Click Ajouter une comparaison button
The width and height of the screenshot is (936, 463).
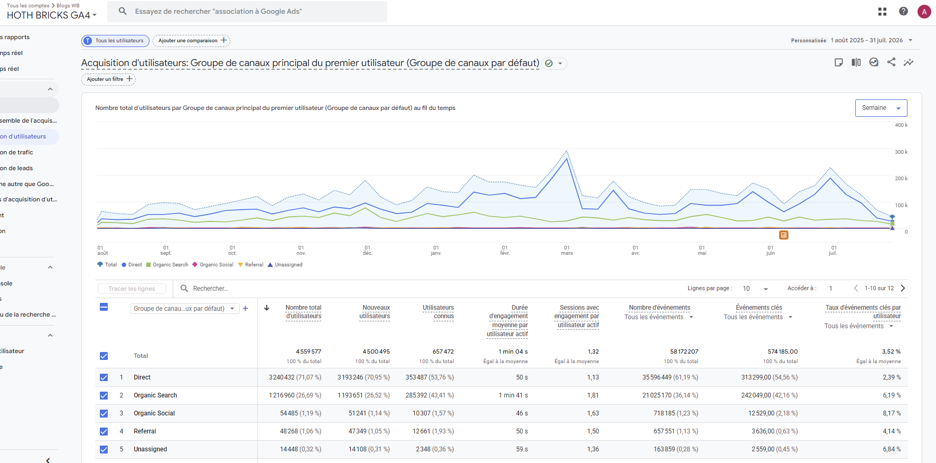point(191,41)
